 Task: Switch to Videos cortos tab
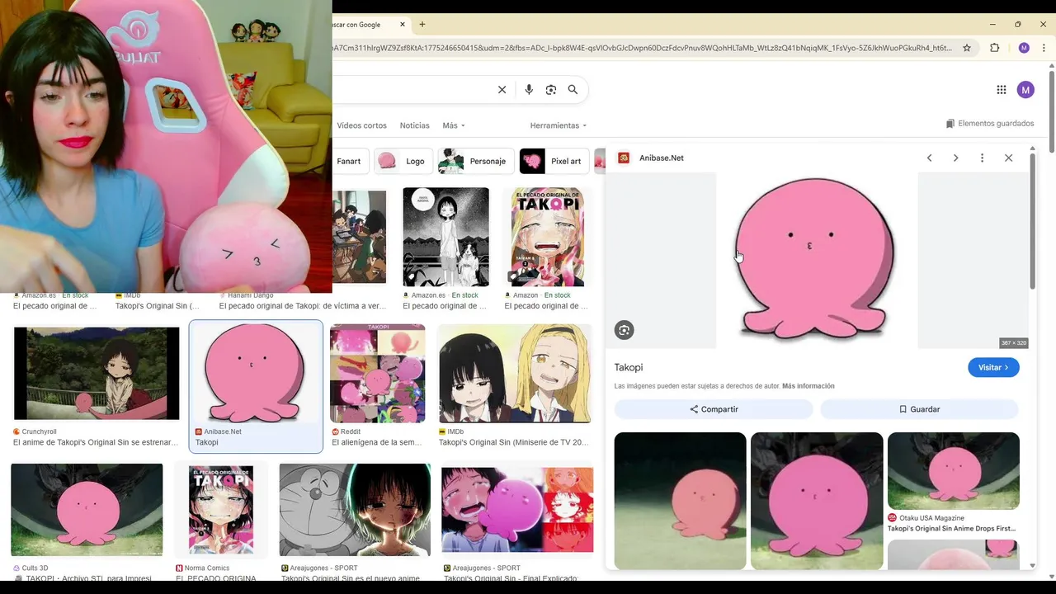click(x=361, y=125)
